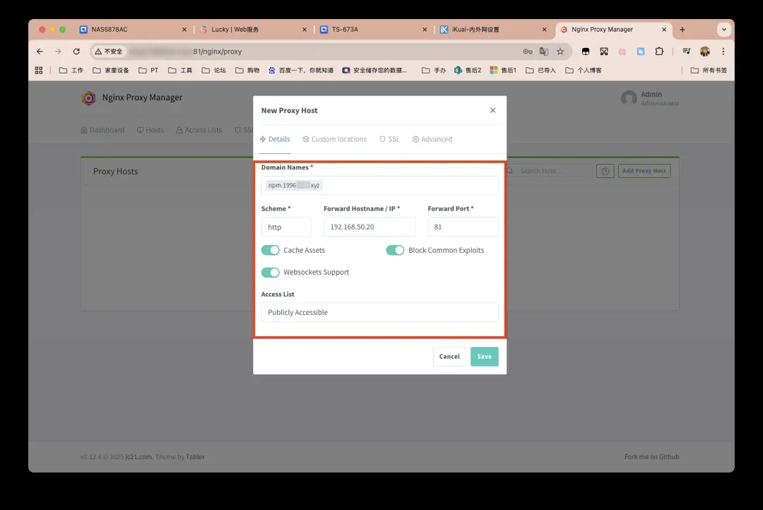763x510 pixels.
Task: Turn off Websockets Support switch
Action: (271, 272)
